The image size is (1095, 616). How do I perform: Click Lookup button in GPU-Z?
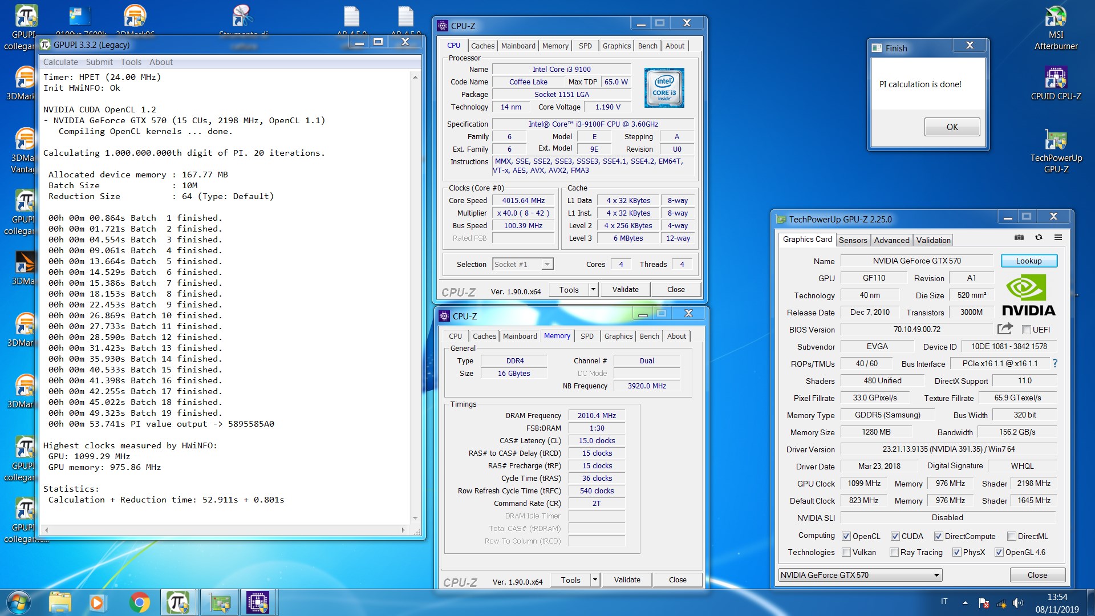[x=1029, y=261]
